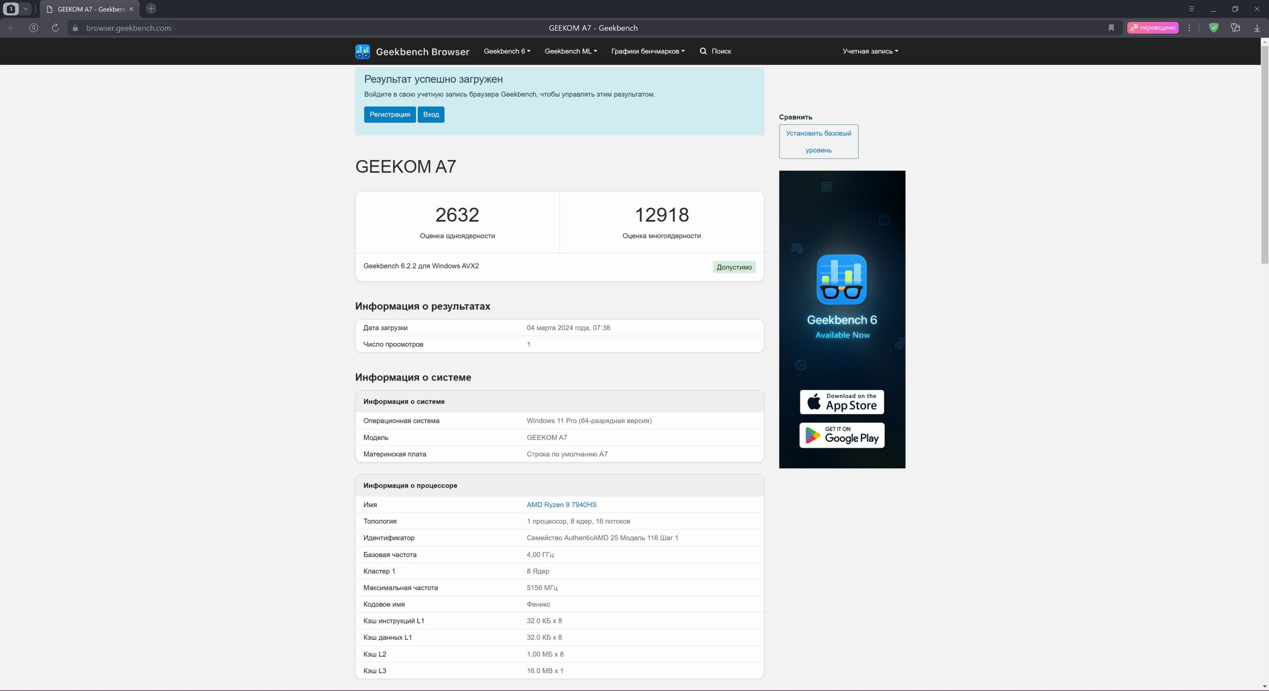Click the Geekbench 6 Available Now ad banner
Image resolution: width=1269 pixels, height=691 pixels.
[842, 319]
